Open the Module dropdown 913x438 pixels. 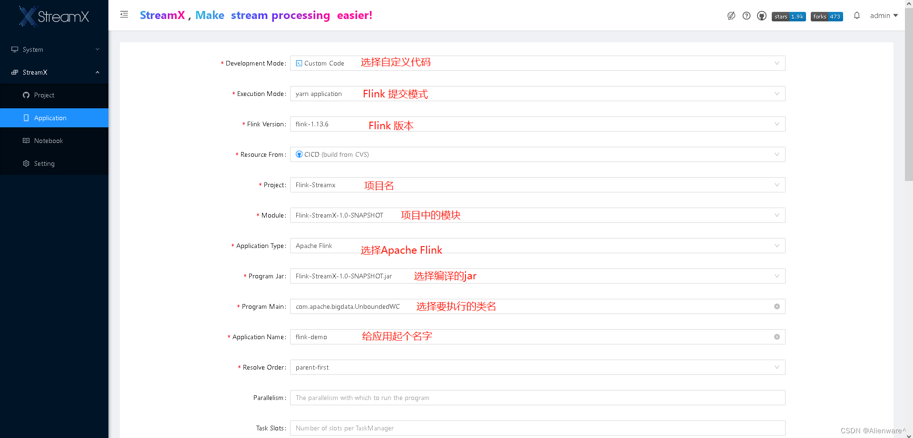[537, 215]
